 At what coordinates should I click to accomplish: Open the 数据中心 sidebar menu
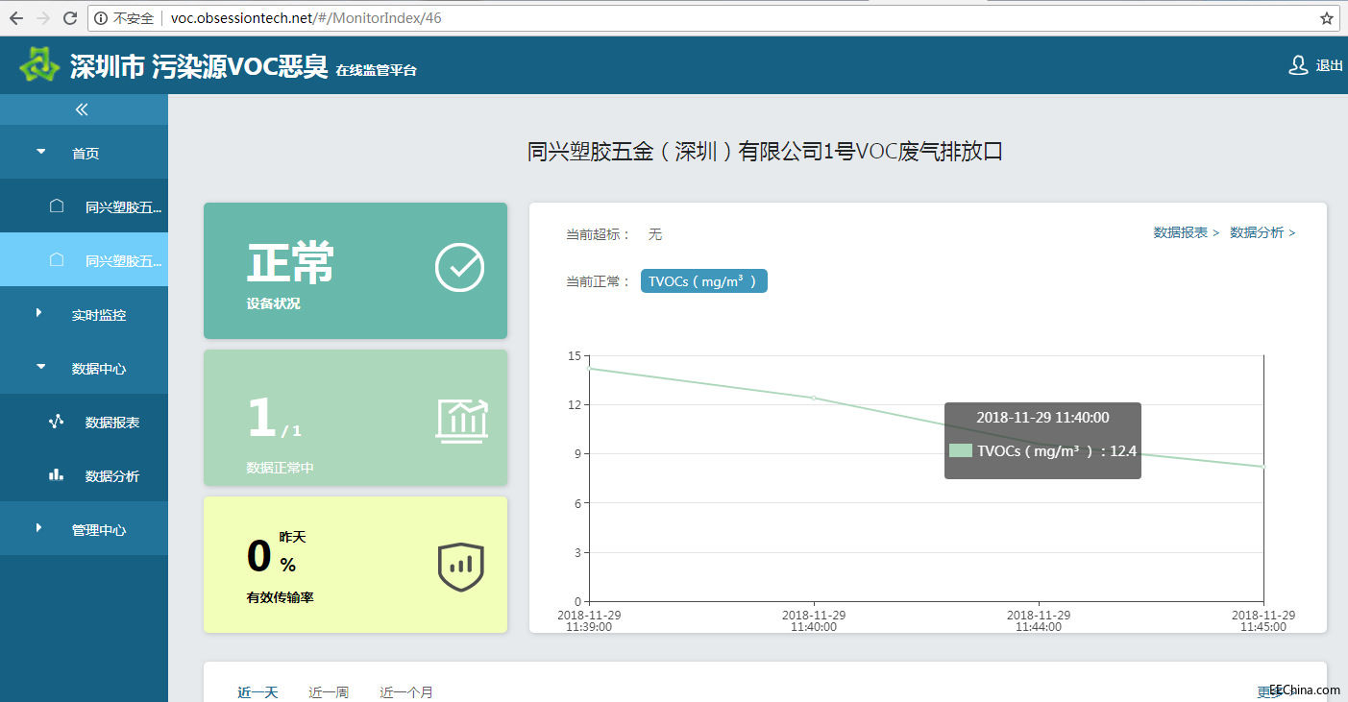click(84, 367)
